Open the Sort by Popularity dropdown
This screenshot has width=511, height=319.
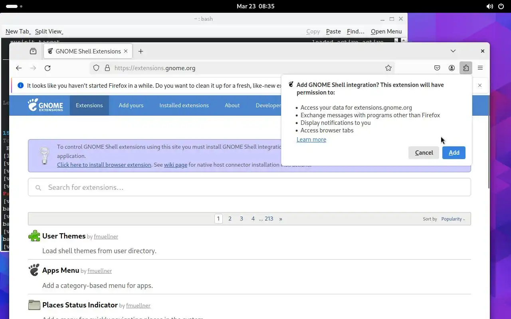[x=453, y=219]
